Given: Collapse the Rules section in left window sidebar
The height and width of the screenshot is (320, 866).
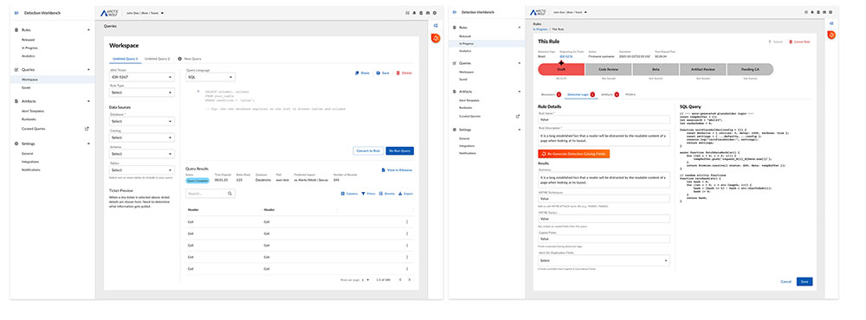Looking at the screenshot, I should [x=88, y=29].
